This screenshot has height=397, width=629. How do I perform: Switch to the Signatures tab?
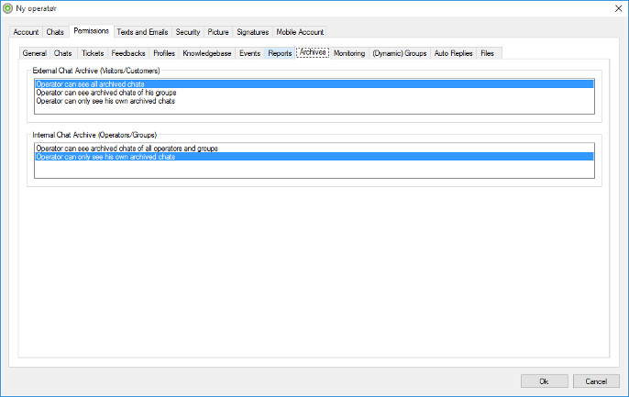pyautogui.click(x=253, y=32)
